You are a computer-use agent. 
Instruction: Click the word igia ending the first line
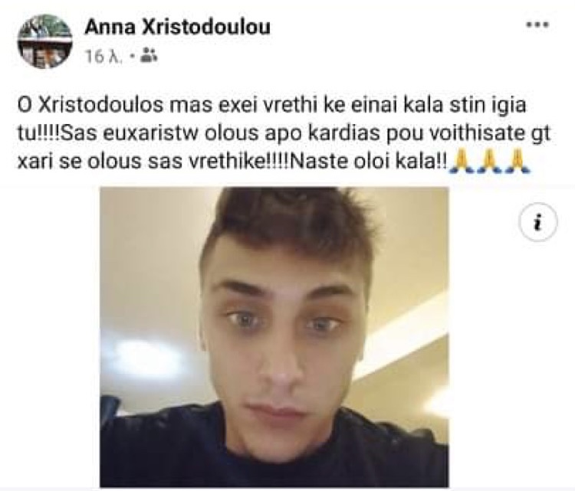click(508, 106)
